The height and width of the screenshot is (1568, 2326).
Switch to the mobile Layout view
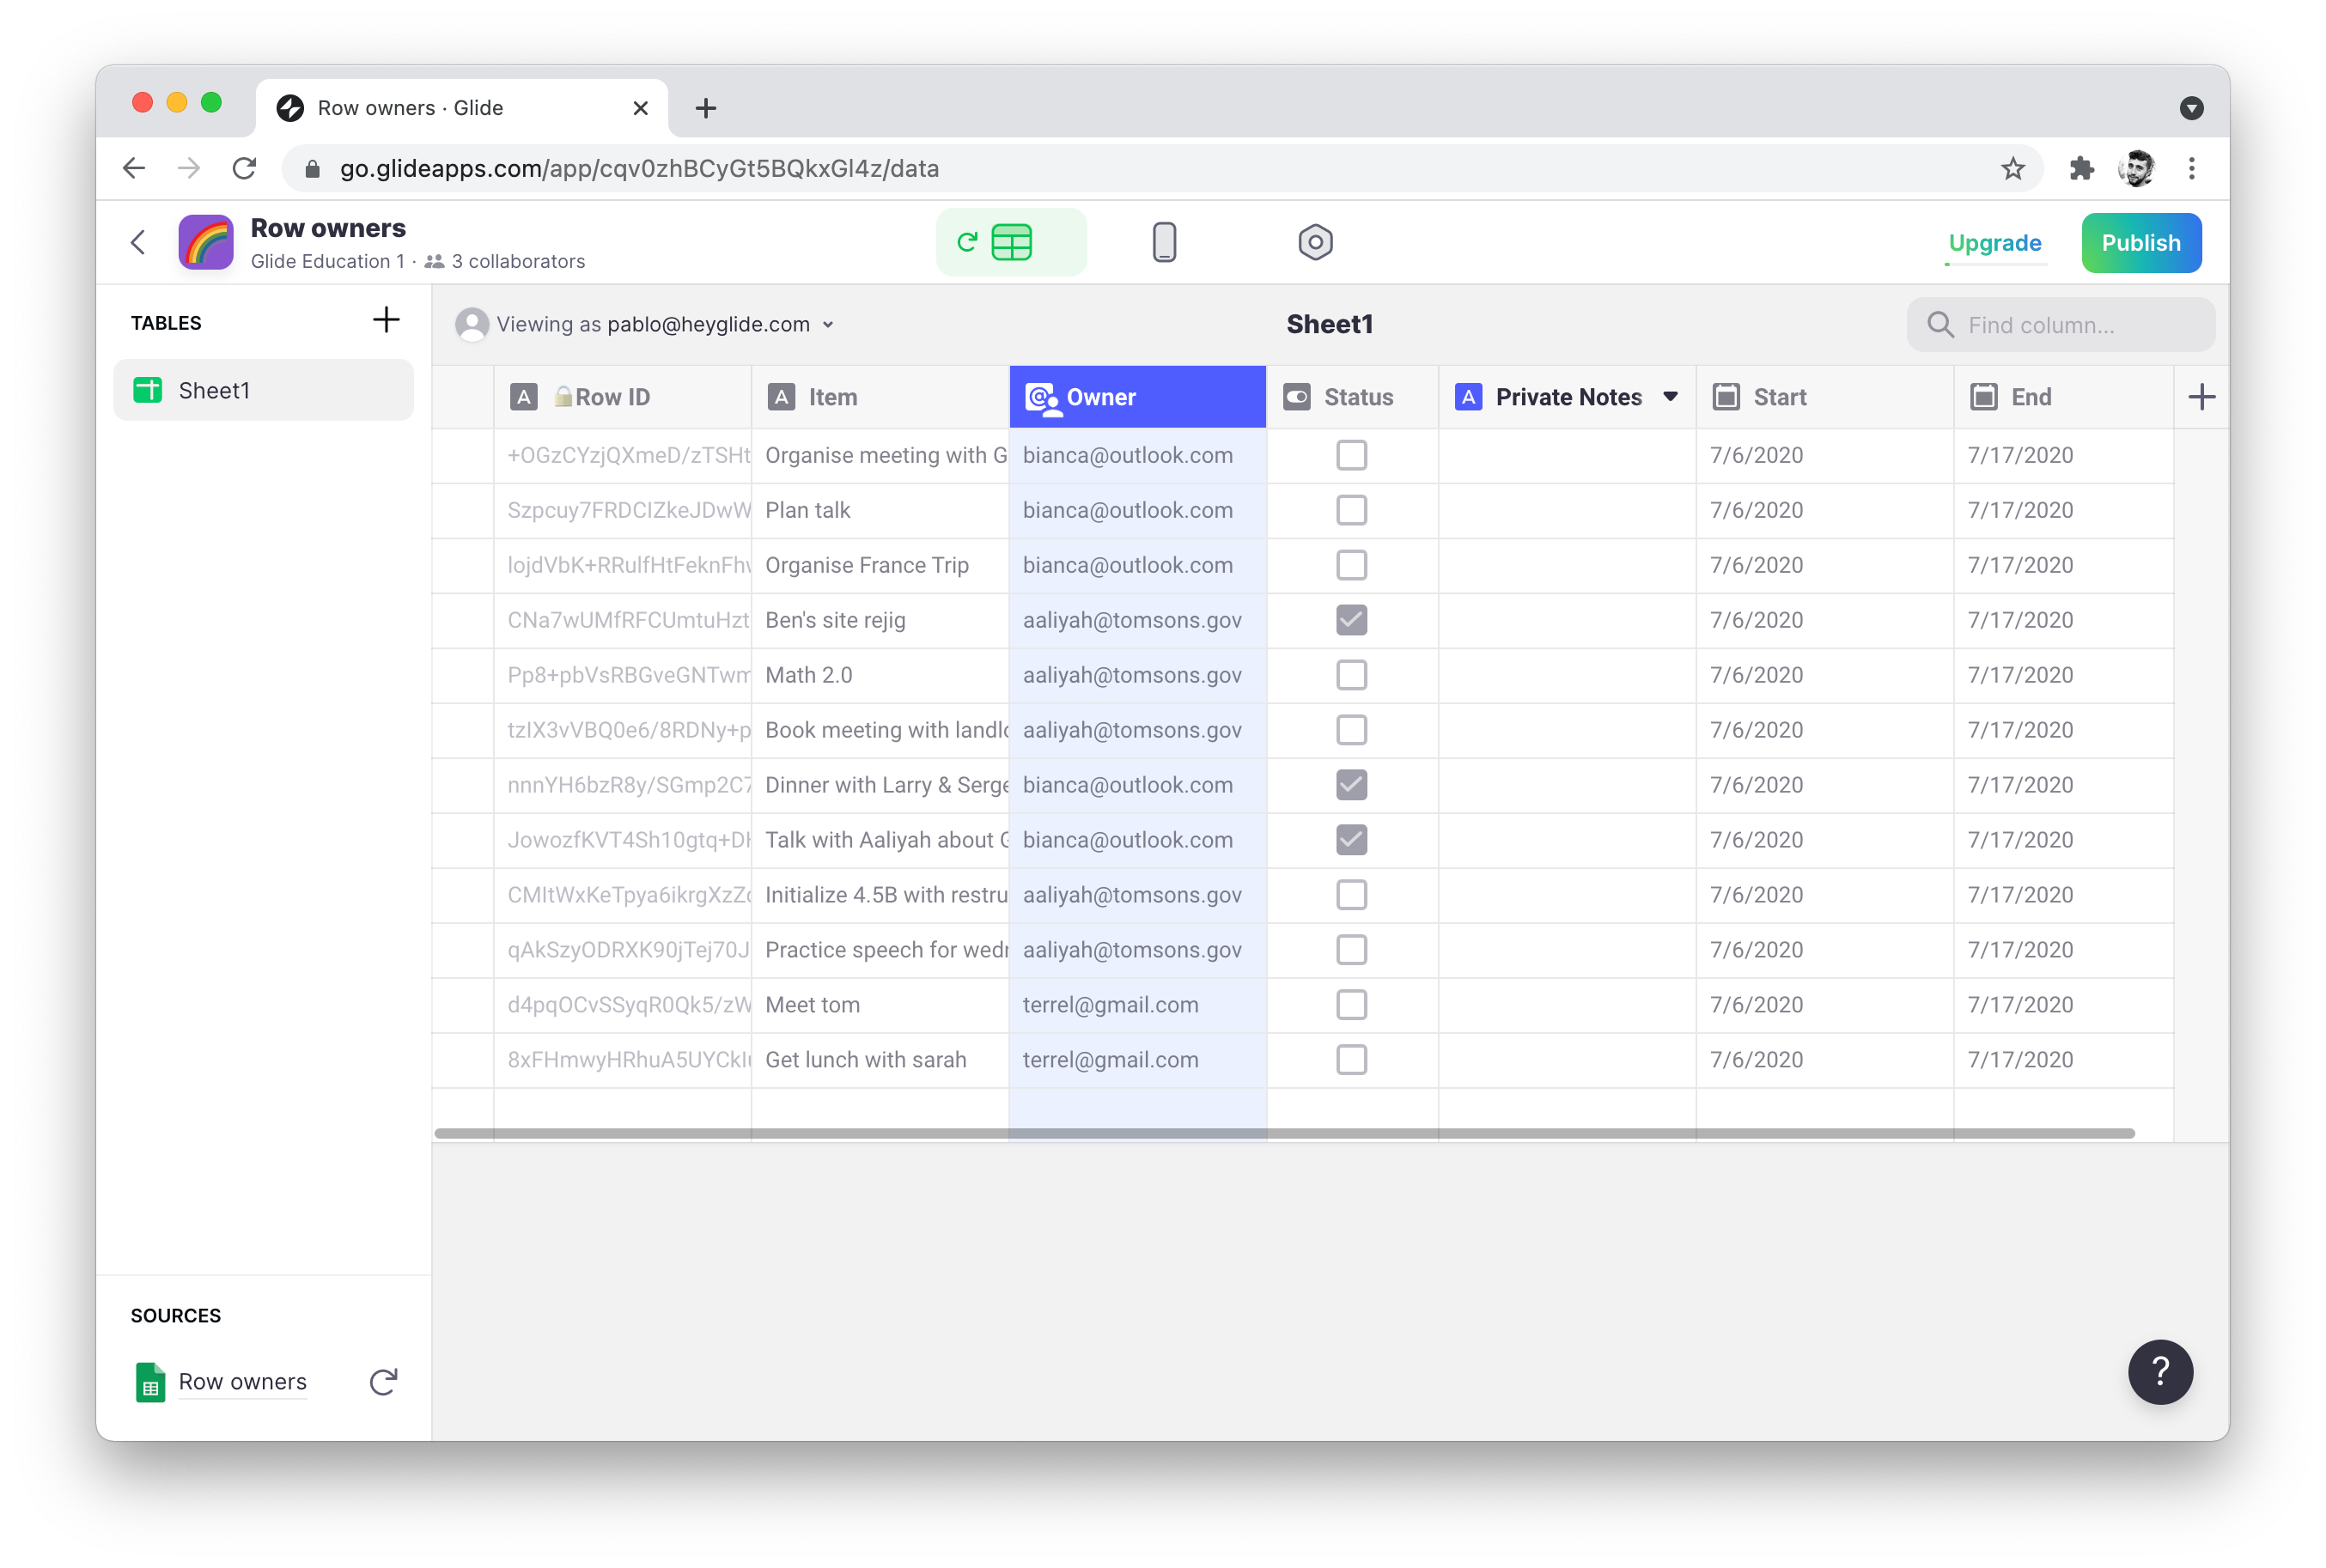point(1164,242)
